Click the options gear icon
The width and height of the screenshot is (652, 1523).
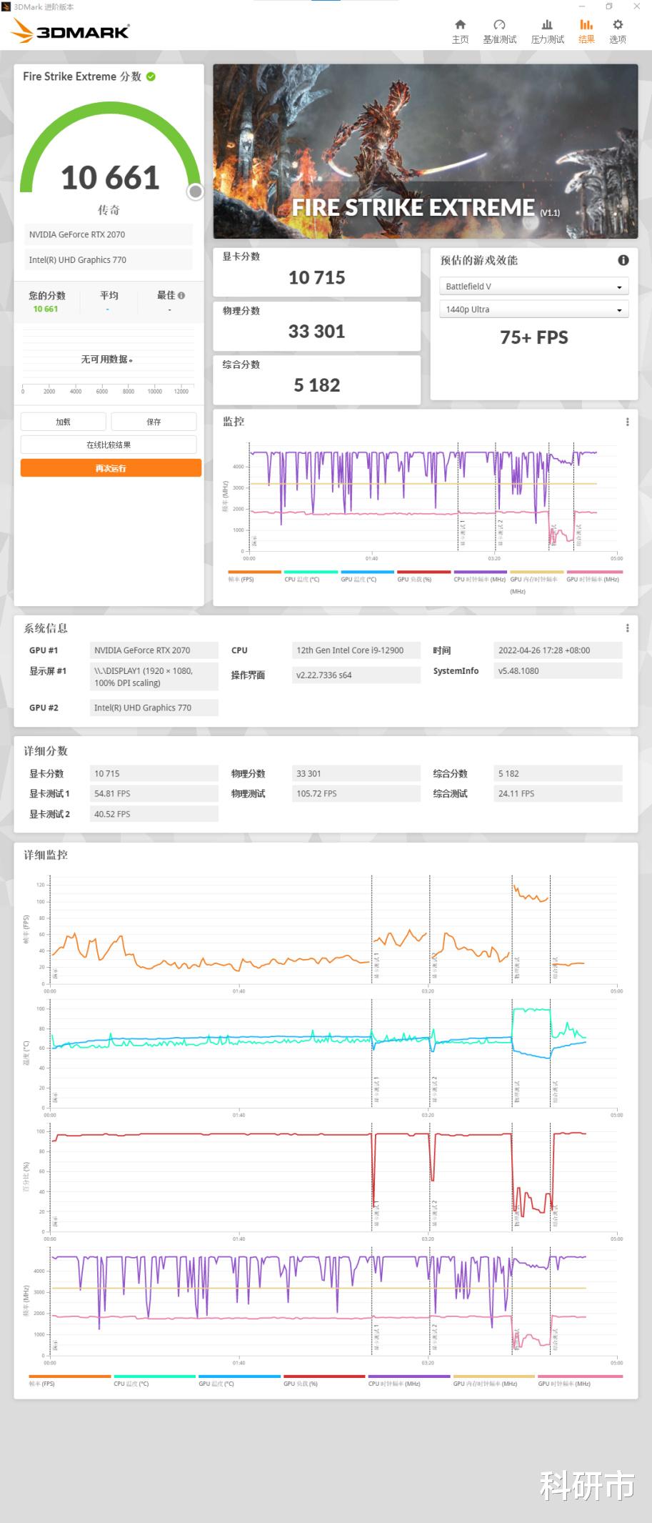click(618, 24)
